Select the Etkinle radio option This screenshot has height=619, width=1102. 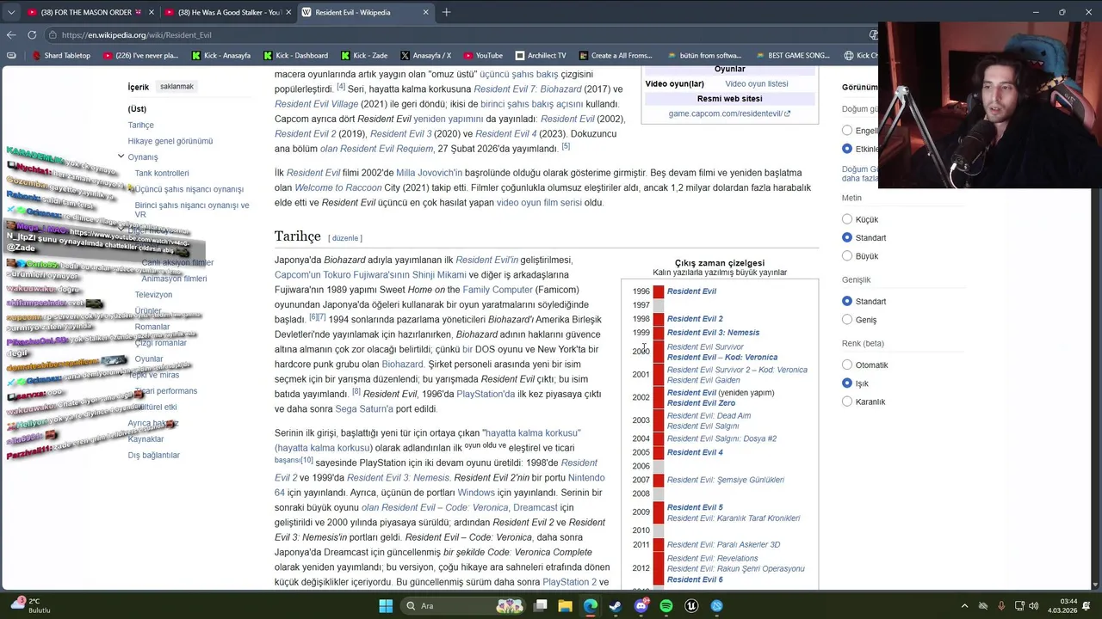point(847,149)
